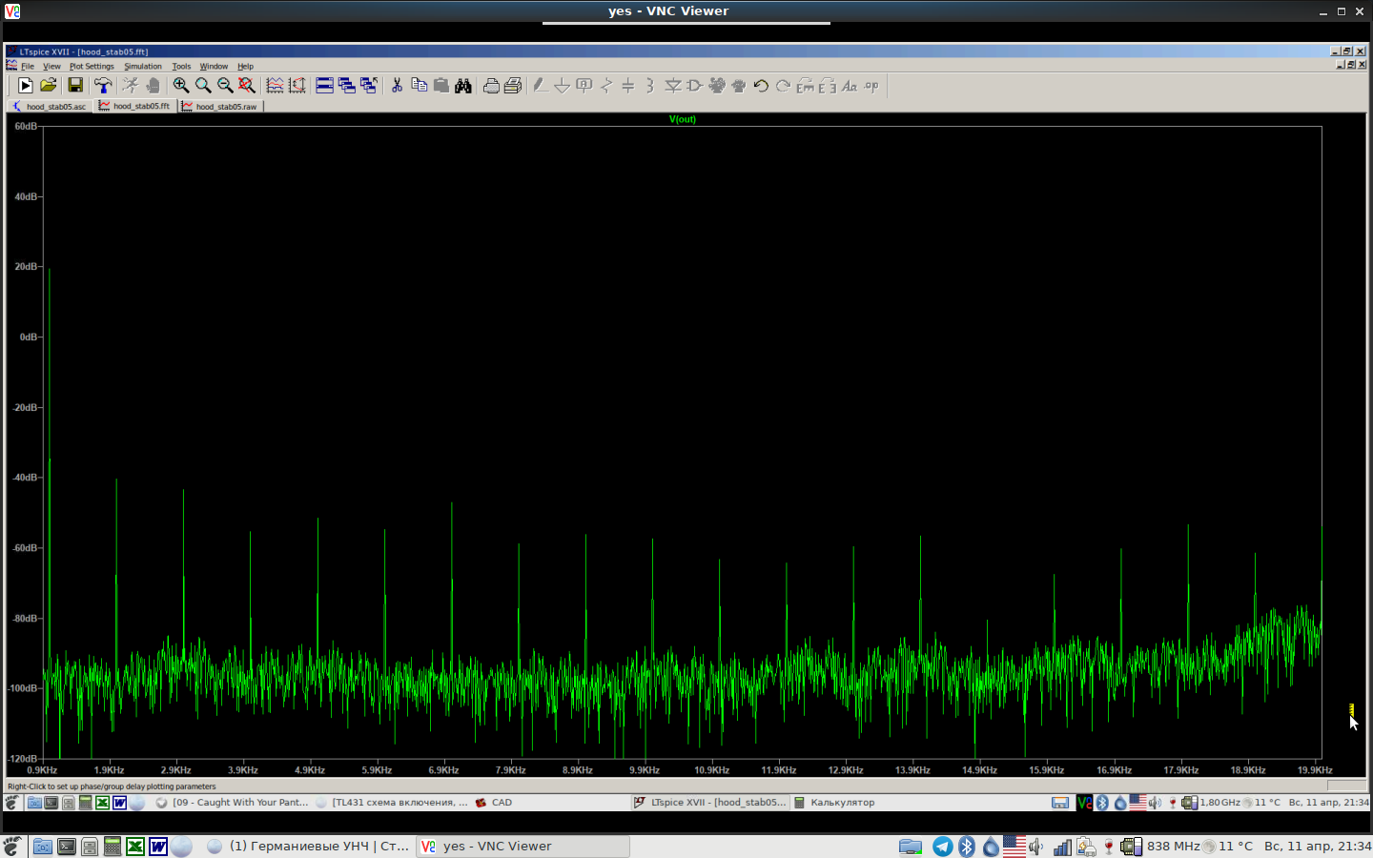Click the Autorange plot icon
Screen dimensions: 1373x858
click(297, 86)
